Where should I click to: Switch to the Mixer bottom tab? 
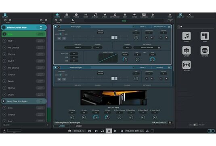tap(79, 126)
